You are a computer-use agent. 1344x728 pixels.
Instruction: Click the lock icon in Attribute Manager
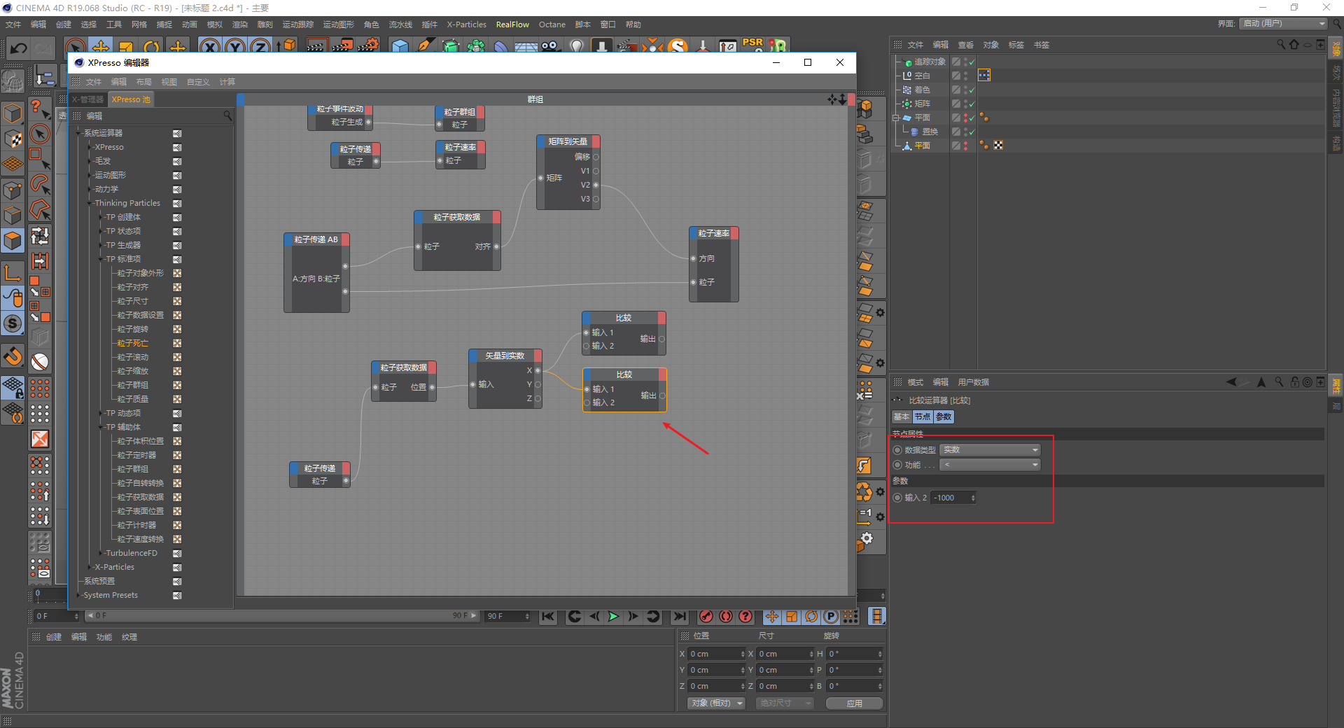(1295, 381)
